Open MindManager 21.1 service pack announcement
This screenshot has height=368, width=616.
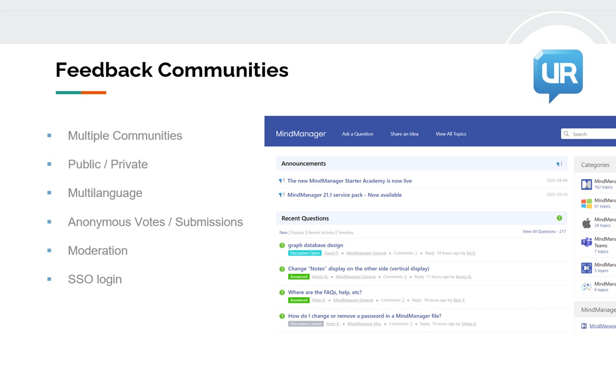344,195
